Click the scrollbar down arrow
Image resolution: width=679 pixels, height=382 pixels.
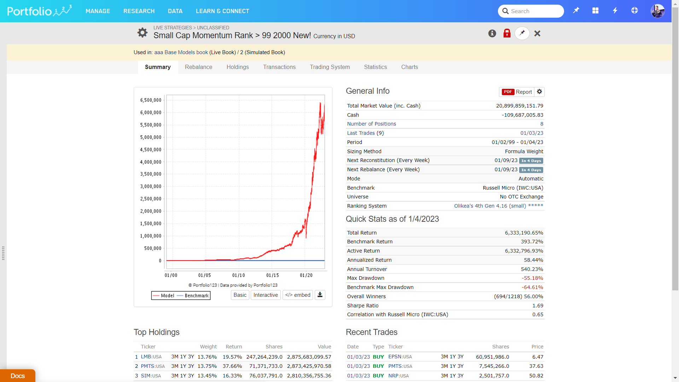pyautogui.click(x=675, y=378)
